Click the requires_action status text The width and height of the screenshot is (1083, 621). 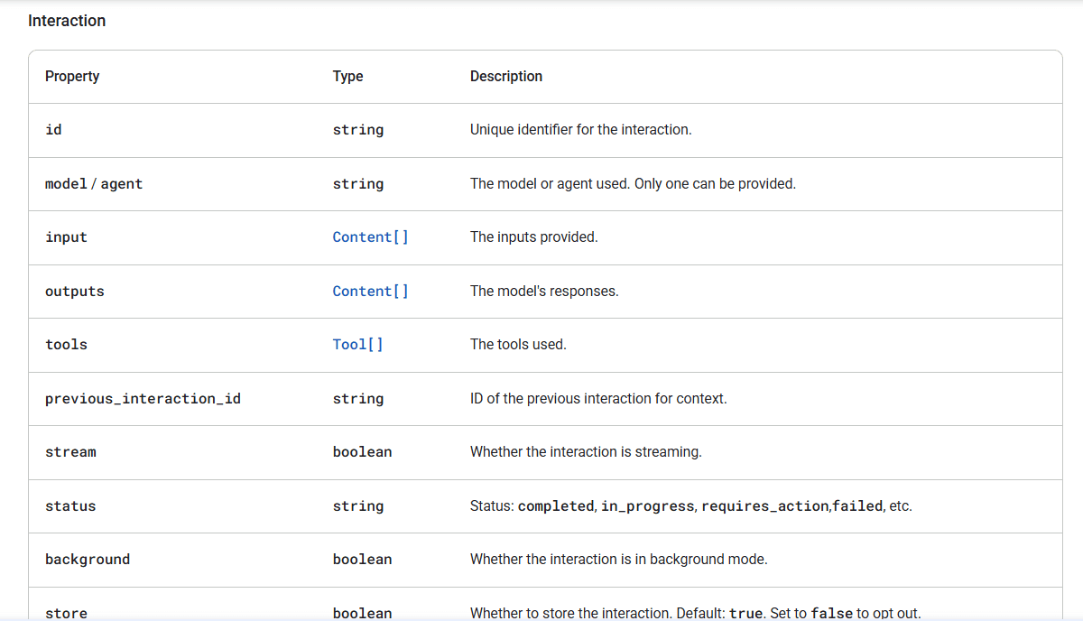click(764, 505)
